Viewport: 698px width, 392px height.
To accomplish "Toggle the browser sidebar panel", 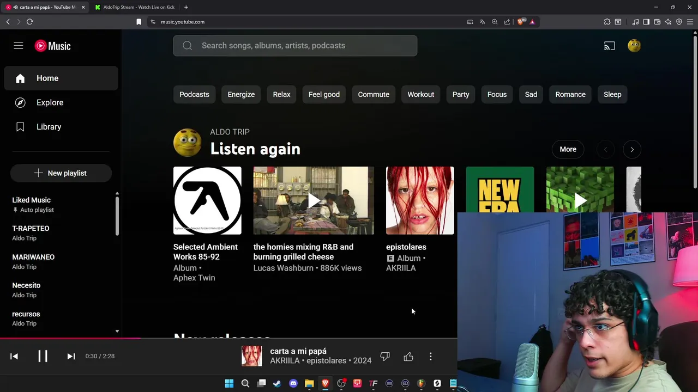I will [646, 22].
